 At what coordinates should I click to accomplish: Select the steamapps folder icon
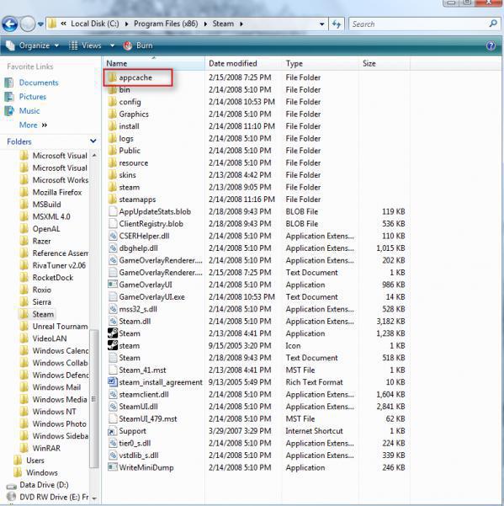pyautogui.click(x=112, y=200)
